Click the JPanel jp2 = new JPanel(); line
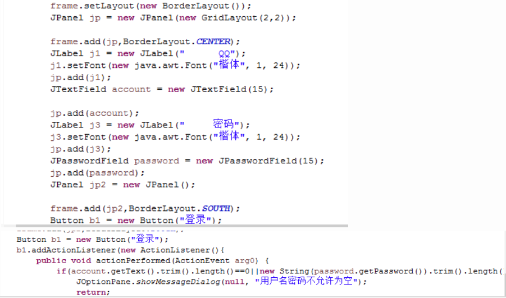 122,185
